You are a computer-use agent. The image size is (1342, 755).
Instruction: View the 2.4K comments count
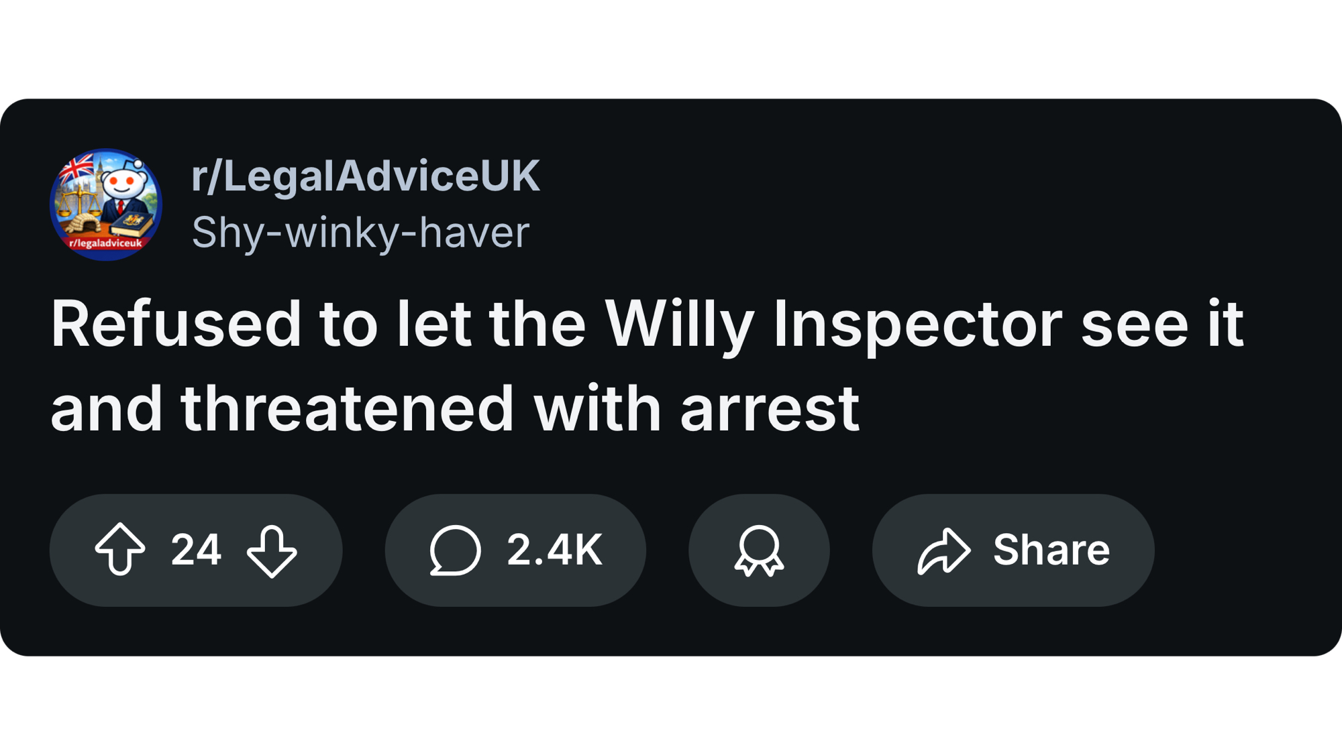554,550
